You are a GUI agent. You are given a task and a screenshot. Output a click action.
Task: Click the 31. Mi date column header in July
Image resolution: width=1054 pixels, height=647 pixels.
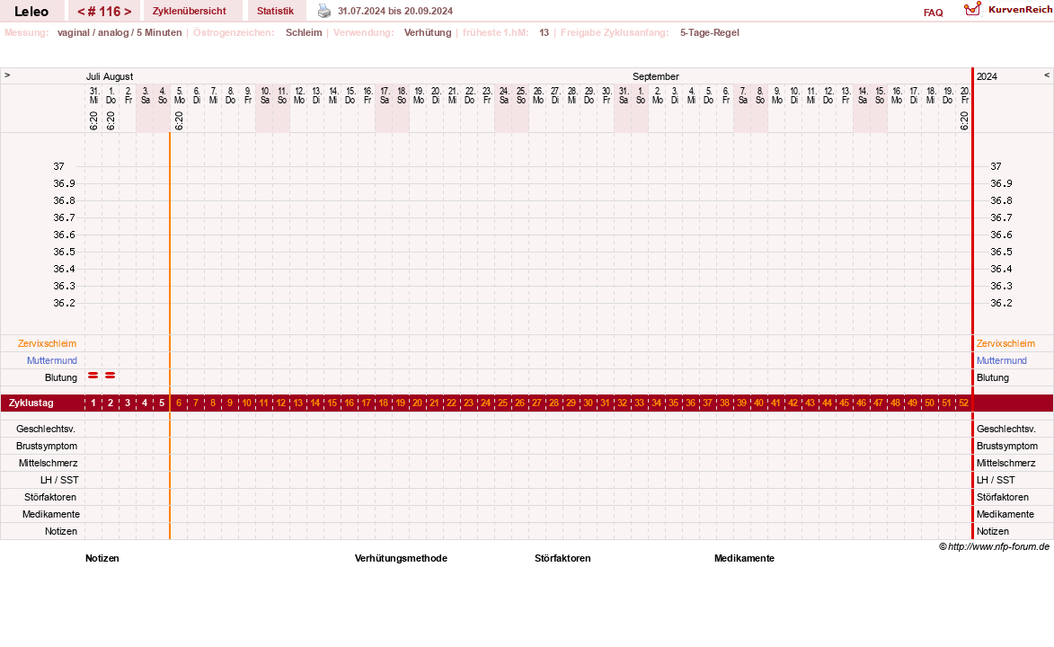[93, 95]
